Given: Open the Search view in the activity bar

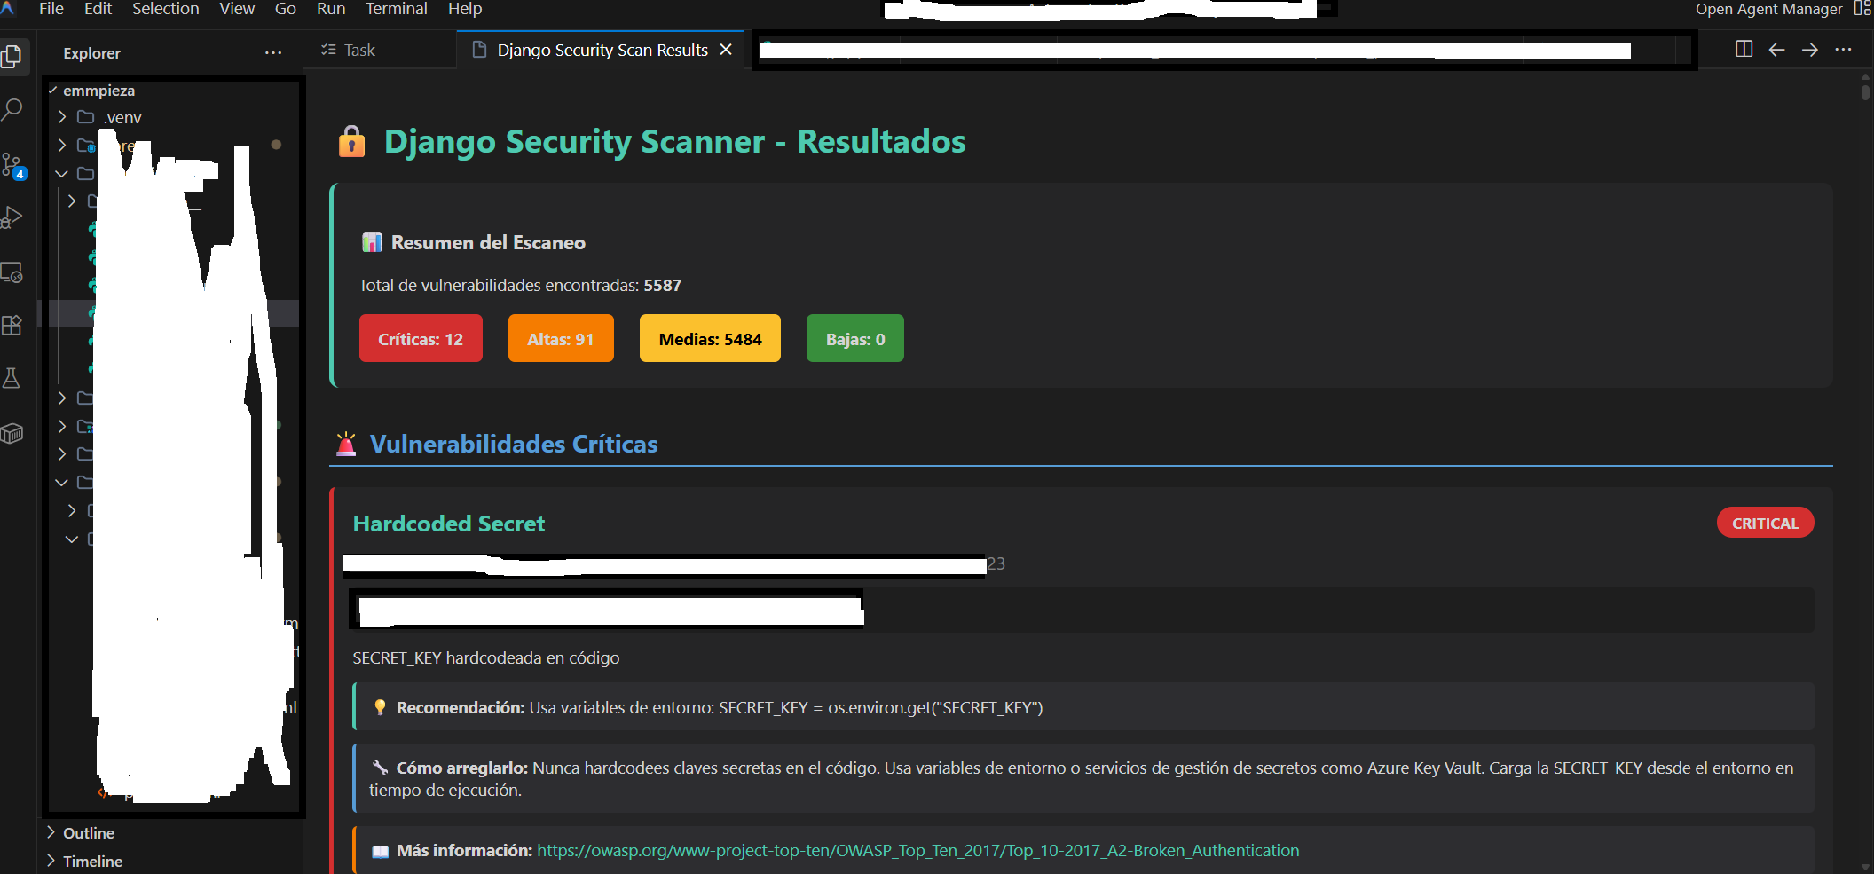Looking at the screenshot, I should [x=13, y=109].
